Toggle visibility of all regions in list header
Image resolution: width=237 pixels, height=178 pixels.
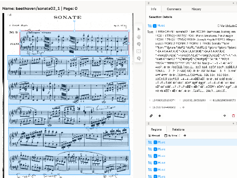click(185, 136)
